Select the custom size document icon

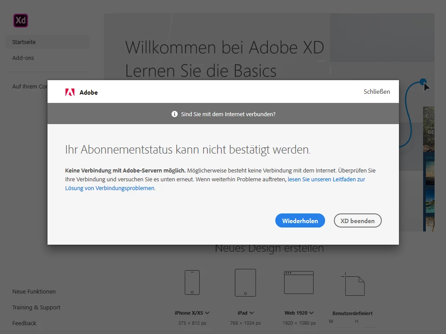[353, 284]
